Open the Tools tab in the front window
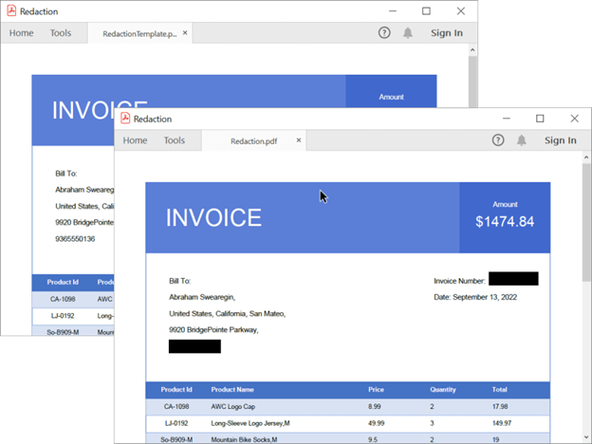 tap(175, 140)
